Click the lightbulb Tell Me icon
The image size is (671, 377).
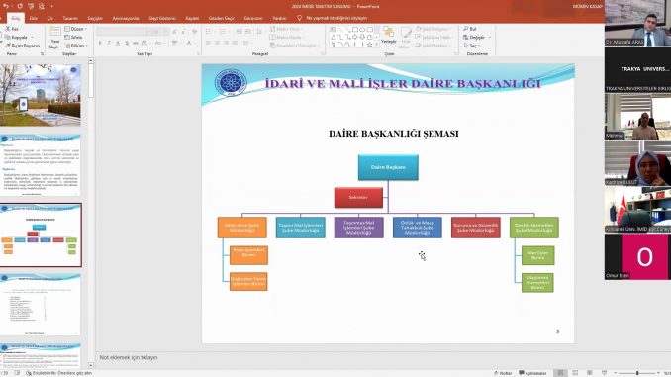point(299,18)
